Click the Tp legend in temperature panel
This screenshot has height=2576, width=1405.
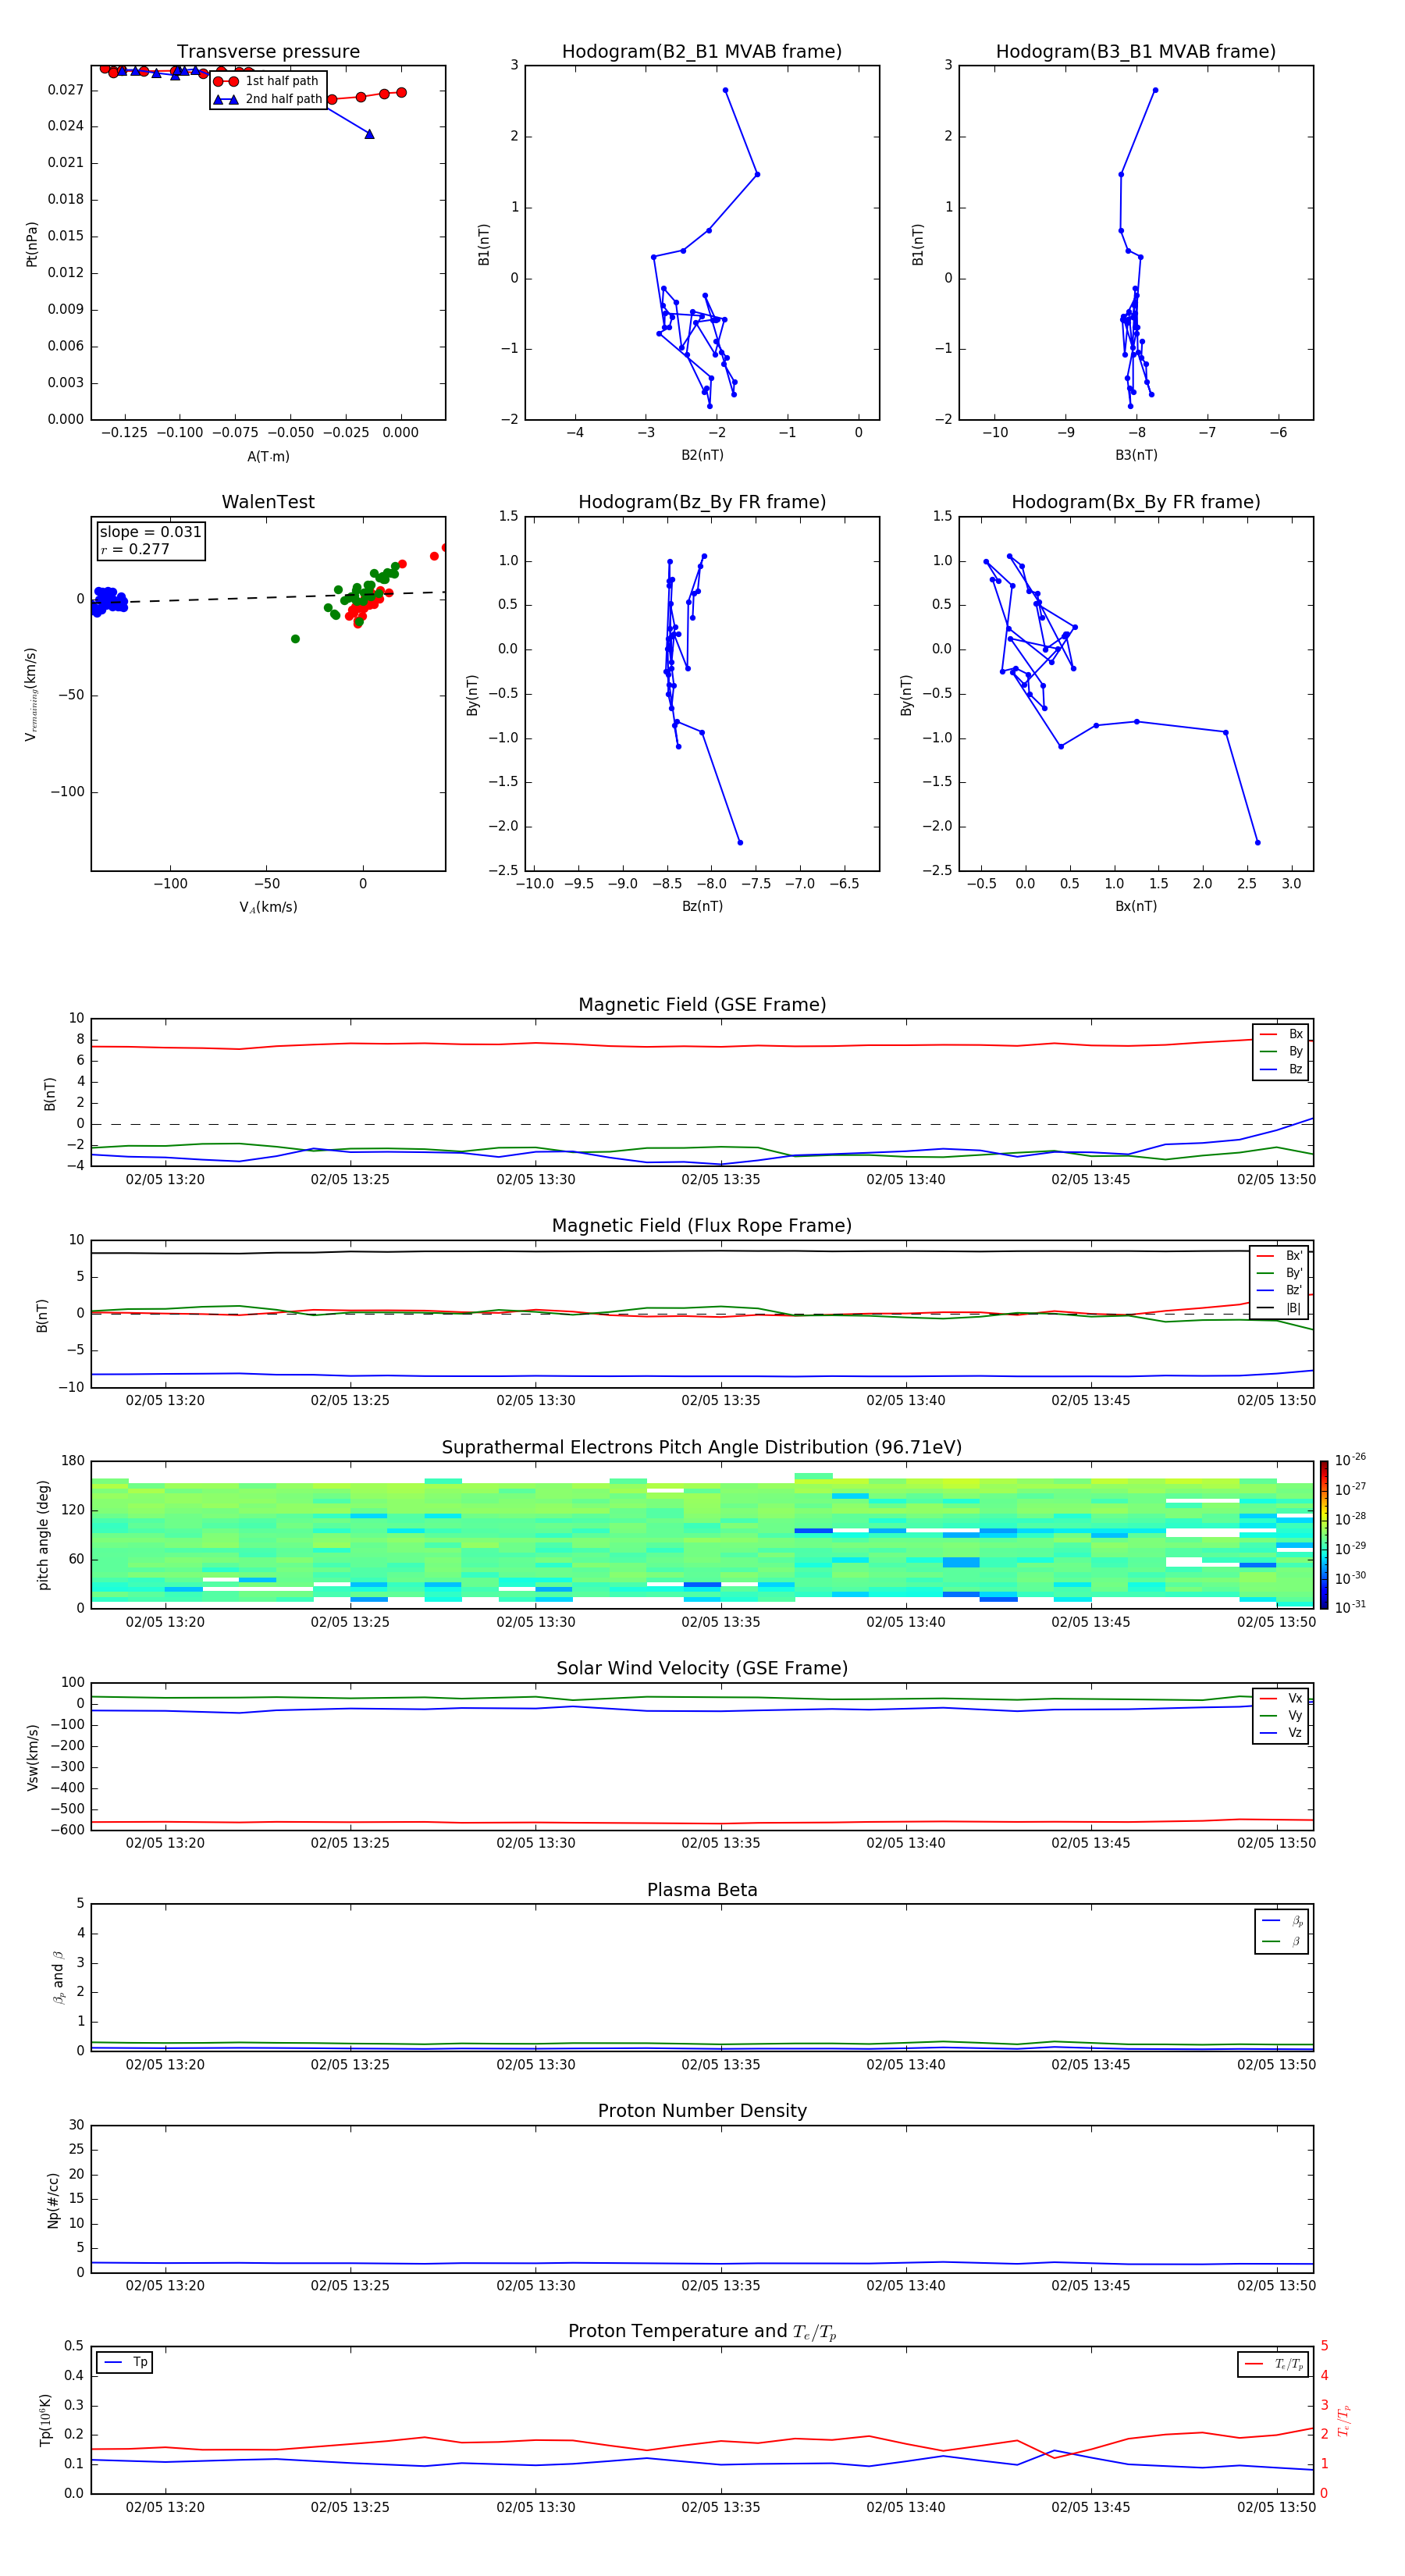tap(124, 2362)
